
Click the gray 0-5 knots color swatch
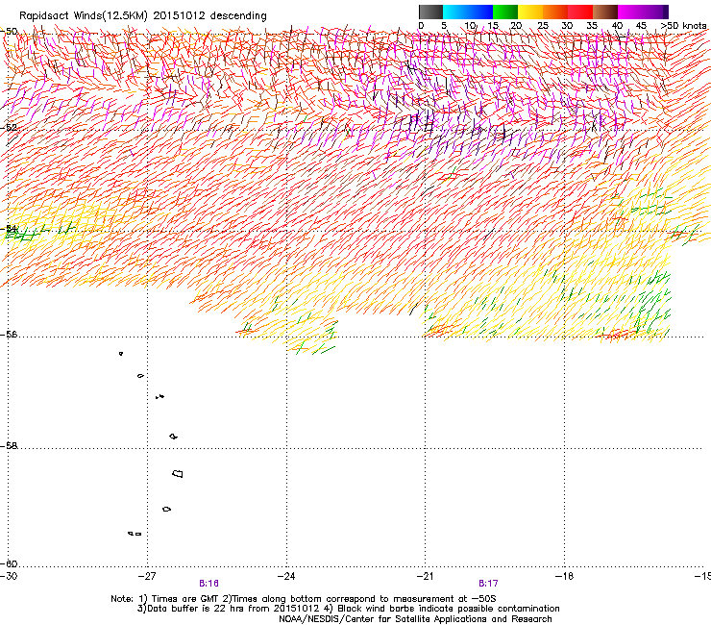[x=430, y=12]
